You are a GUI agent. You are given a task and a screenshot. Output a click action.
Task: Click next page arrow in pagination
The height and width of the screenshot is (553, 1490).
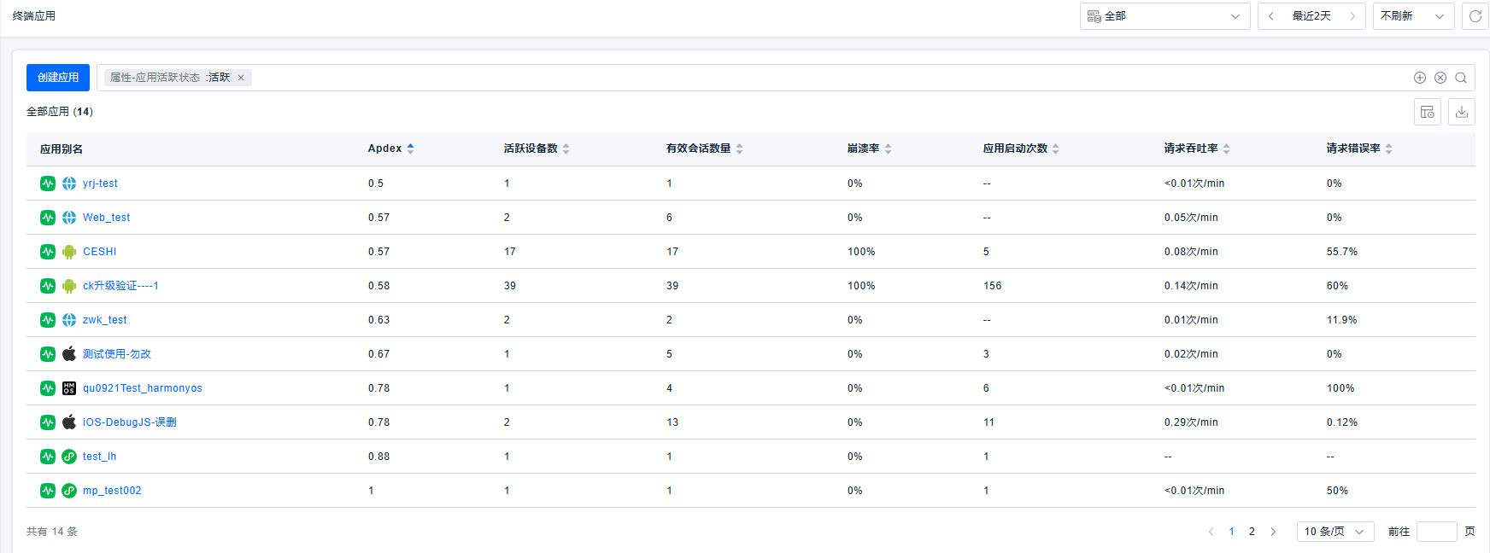coord(1273,532)
